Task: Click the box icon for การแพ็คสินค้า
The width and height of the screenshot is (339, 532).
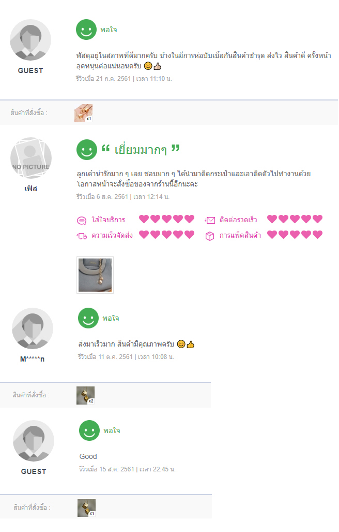Action: point(210,236)
